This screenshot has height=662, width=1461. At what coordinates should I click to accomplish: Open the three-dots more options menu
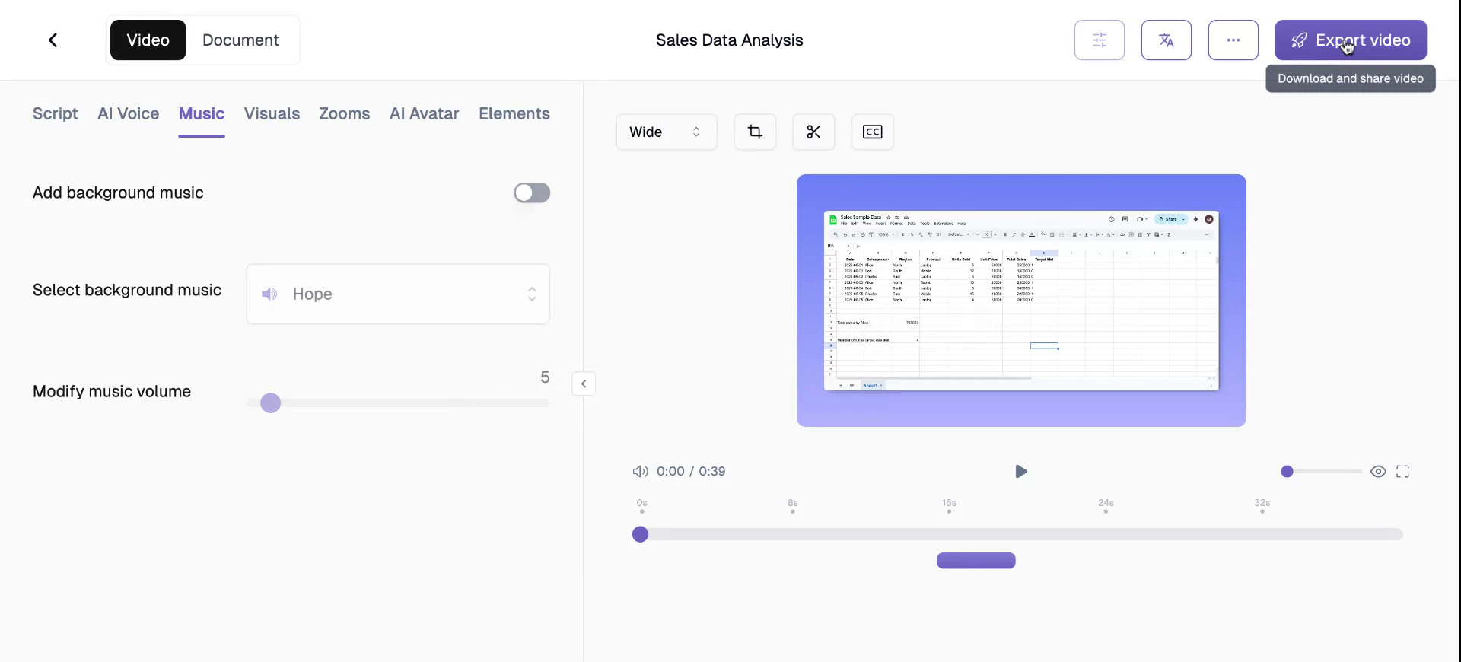(1233, 40)
